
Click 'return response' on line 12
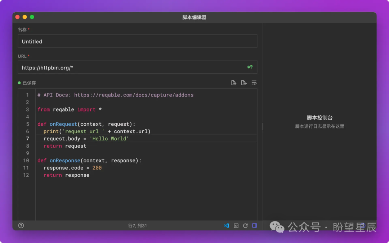click(x=67, y=175)
